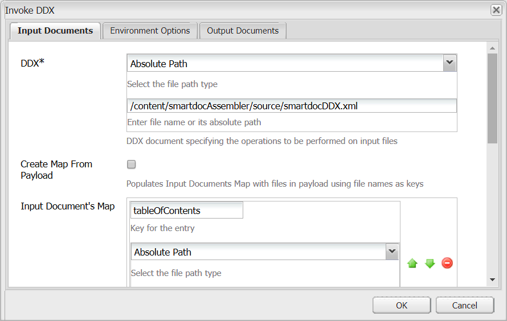
Task: Switch to the Input Documents tab
Action: pos(55,31)
